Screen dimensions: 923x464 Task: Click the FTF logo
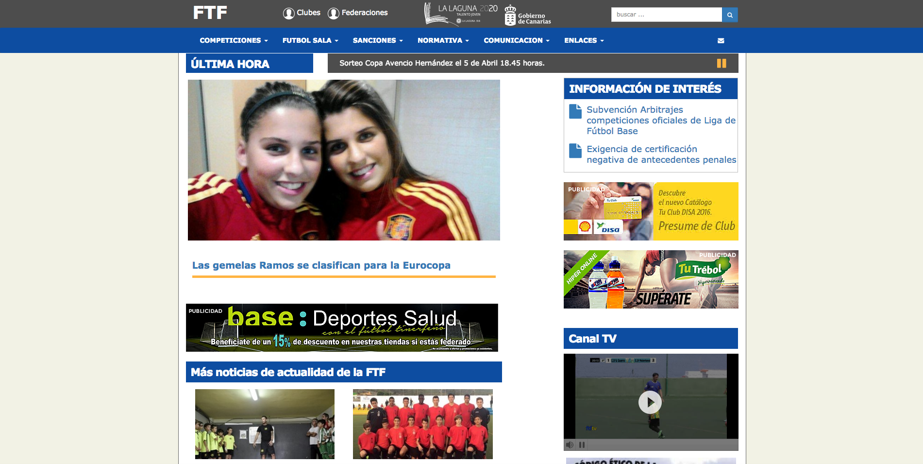coord(210,13)
